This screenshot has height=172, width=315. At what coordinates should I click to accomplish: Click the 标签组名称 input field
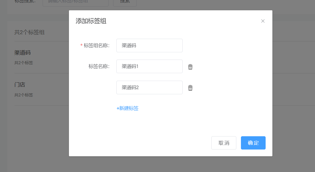pyautogui.click(x=149, y=46)
